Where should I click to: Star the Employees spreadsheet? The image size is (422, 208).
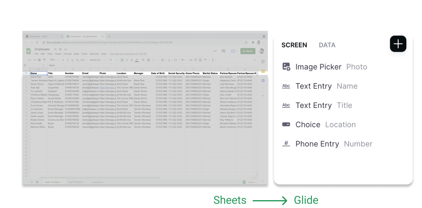(55, 49)
